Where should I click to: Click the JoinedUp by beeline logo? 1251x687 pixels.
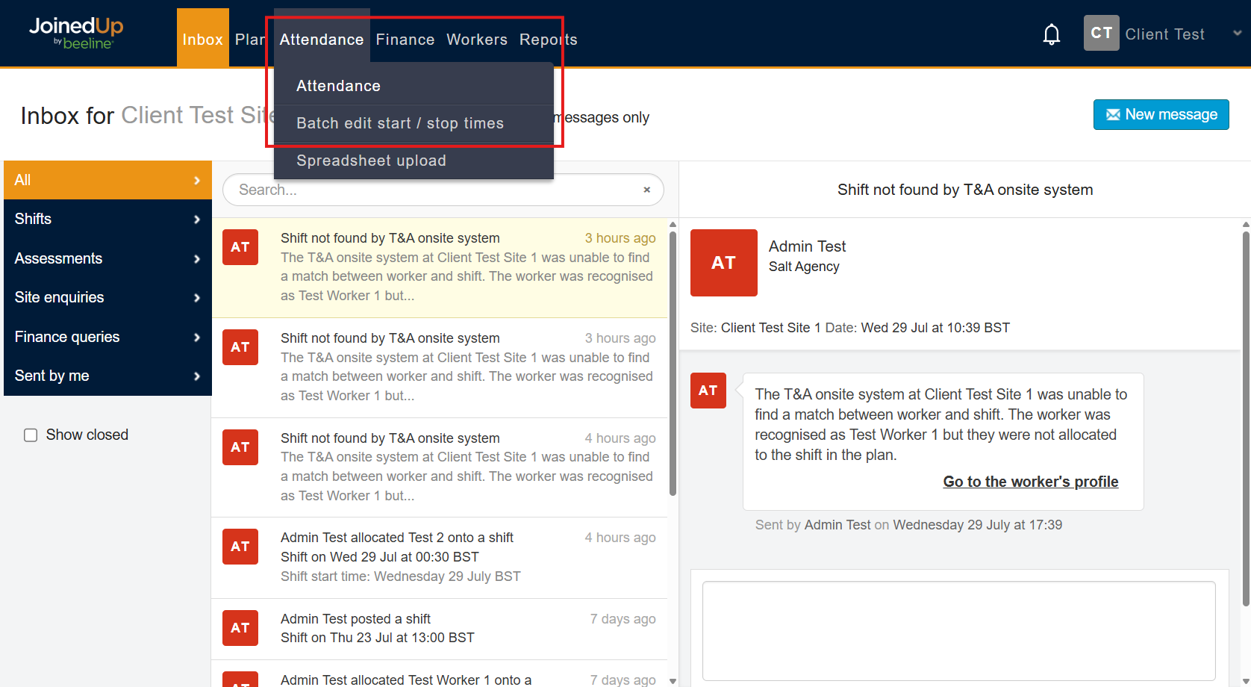pos(76,34)
